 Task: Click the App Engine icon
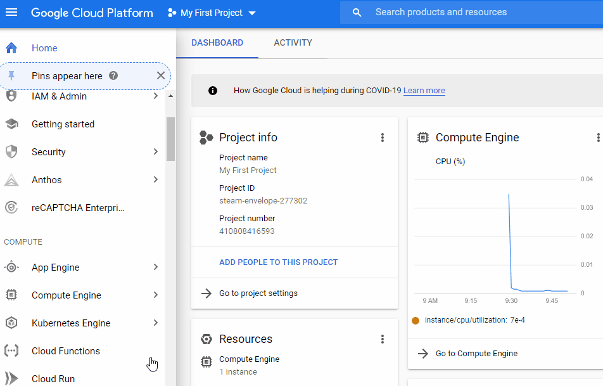[x=11, y=267]
